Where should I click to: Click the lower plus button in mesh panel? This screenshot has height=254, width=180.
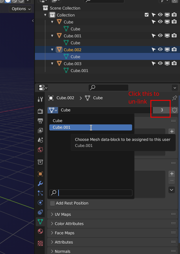[172, 174]
